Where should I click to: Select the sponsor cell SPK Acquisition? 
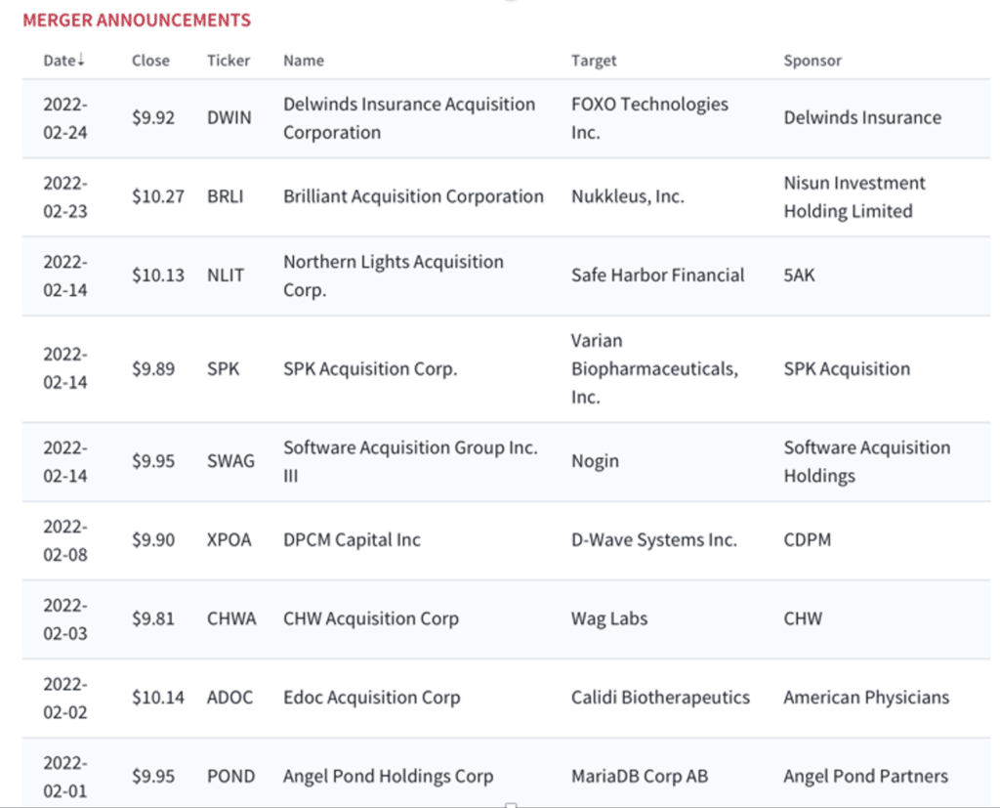[x=847, y=369]
